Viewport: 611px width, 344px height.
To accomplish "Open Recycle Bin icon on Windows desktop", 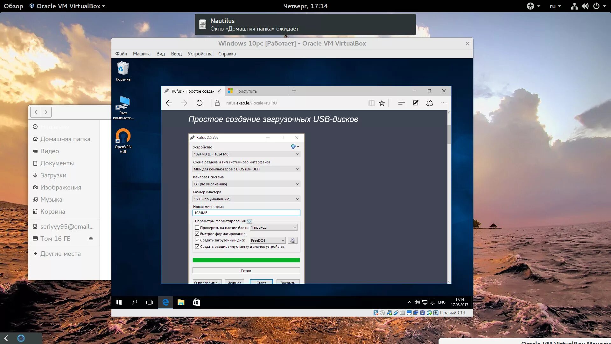I will 123,71.
